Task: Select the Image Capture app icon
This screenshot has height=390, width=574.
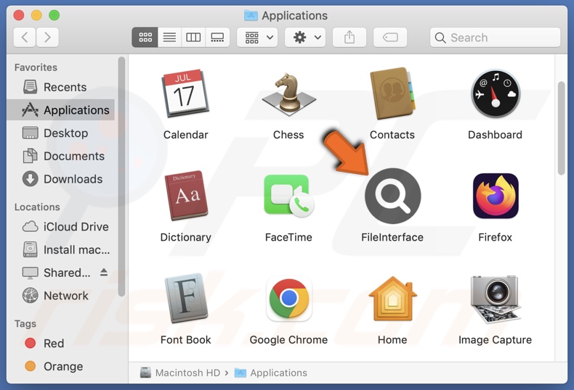Action: (x=496, y=299)
